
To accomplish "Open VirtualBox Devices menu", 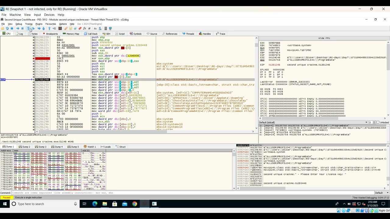I will (49, 15).
